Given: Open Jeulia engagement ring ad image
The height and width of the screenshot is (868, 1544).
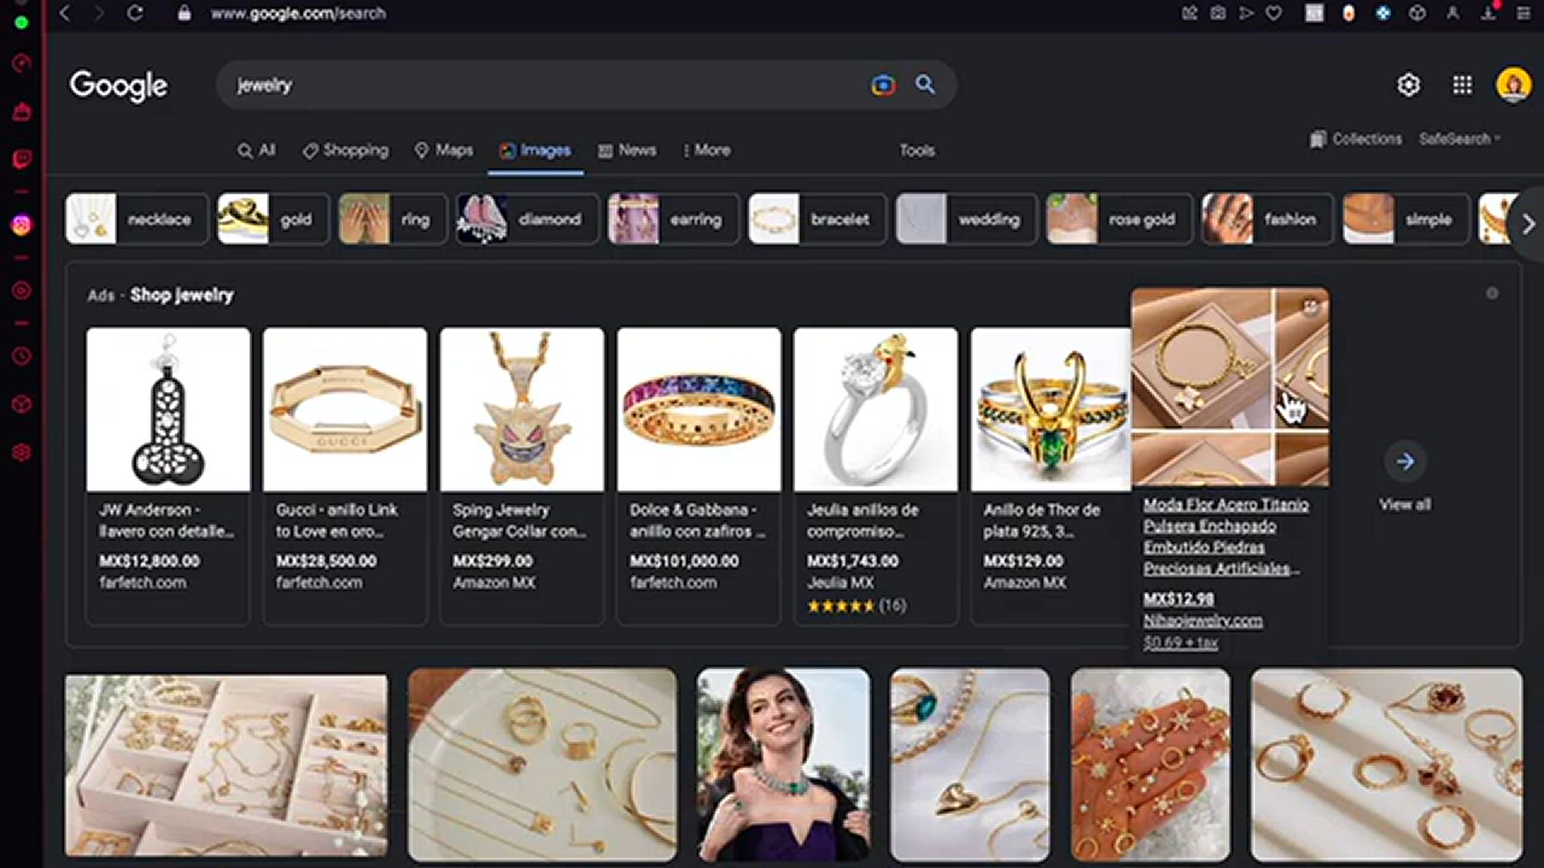Looking at the screenshot, I should click(876, 409).
